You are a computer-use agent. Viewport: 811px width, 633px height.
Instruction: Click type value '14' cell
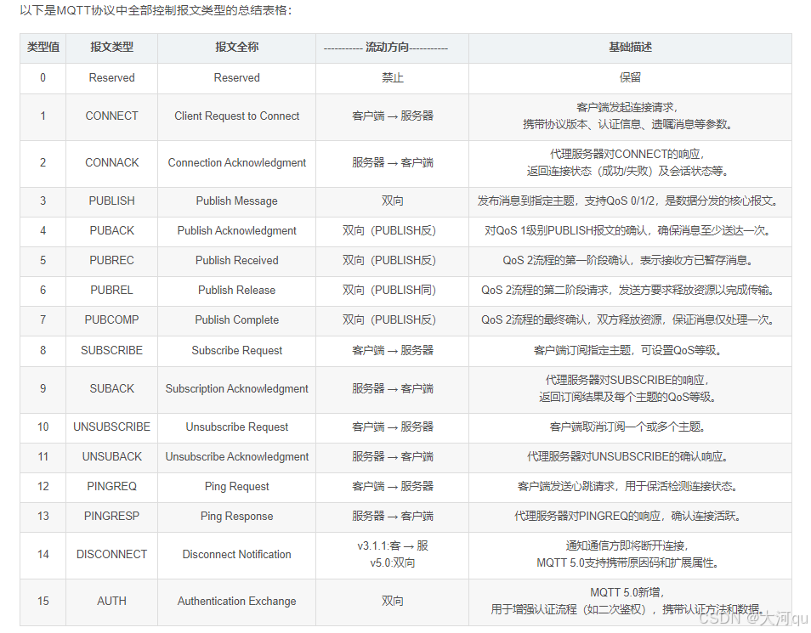[x=43, y=554]
